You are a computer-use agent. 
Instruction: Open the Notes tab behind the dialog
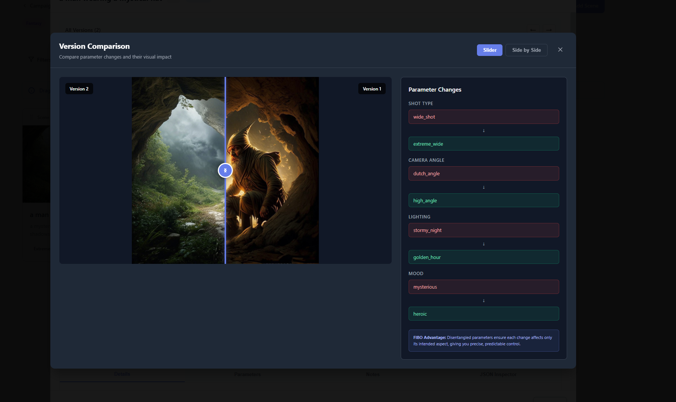coord(373,374)
